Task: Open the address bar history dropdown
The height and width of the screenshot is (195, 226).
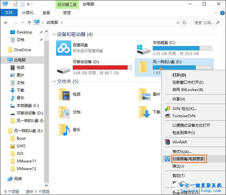Action: (178, 23)
